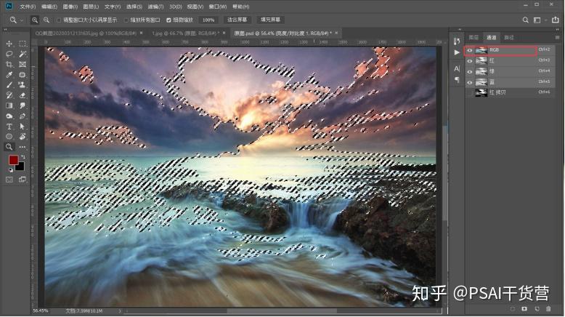Choose the Eyedropper tool
This screenshot has width=565, height=317.
[9, 75]
